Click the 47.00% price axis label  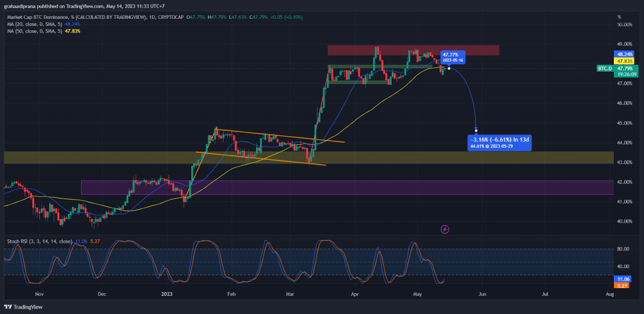click(x=625, y=84)
